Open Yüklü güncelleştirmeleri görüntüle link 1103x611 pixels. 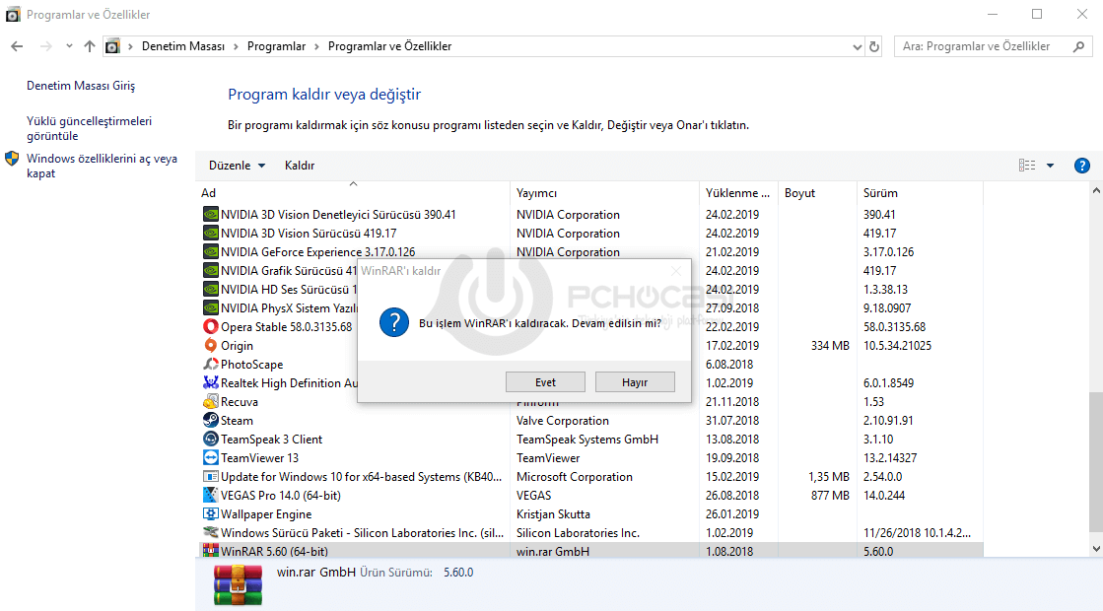90,128
